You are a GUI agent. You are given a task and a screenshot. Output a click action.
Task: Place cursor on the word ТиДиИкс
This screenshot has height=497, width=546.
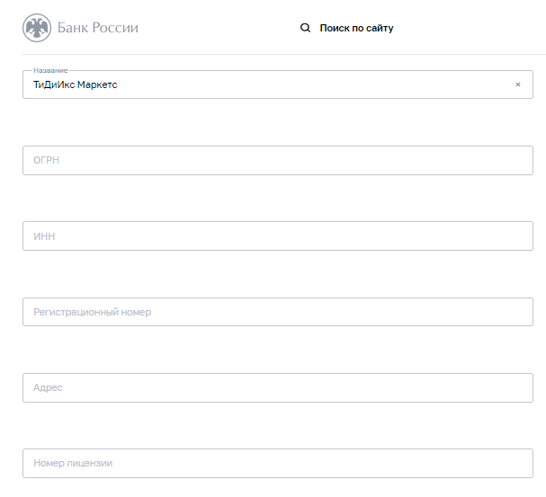click(54, 84)
